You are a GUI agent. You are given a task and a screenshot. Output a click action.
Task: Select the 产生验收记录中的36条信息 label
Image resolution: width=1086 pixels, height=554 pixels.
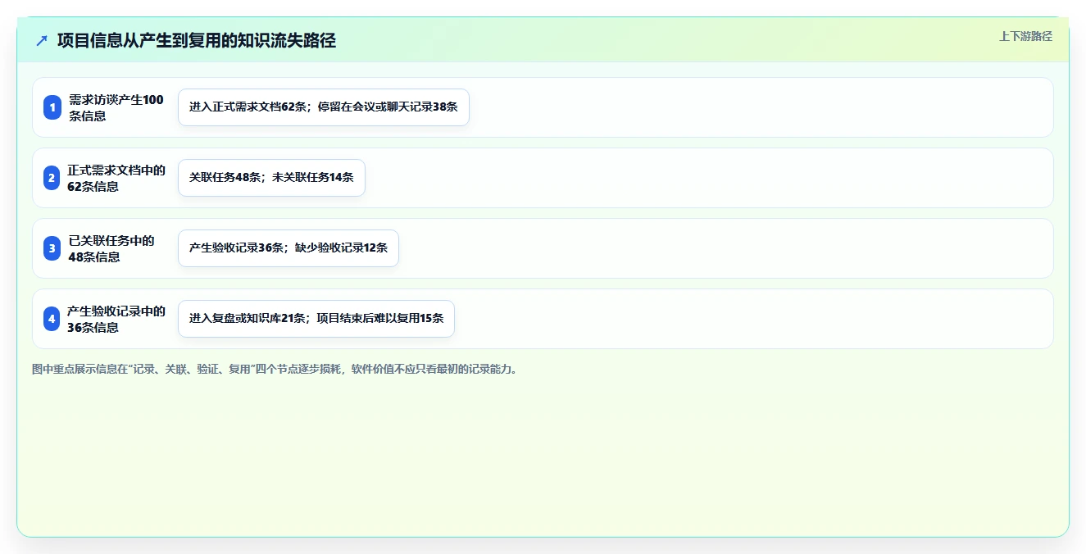tap(116, 319)
